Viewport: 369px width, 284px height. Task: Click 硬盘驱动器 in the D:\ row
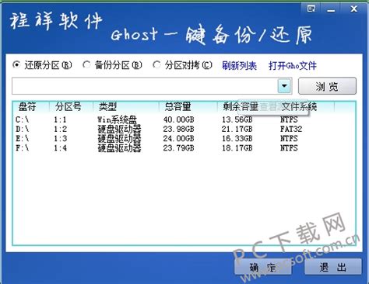pyautogui.click(x=119, y=129)
